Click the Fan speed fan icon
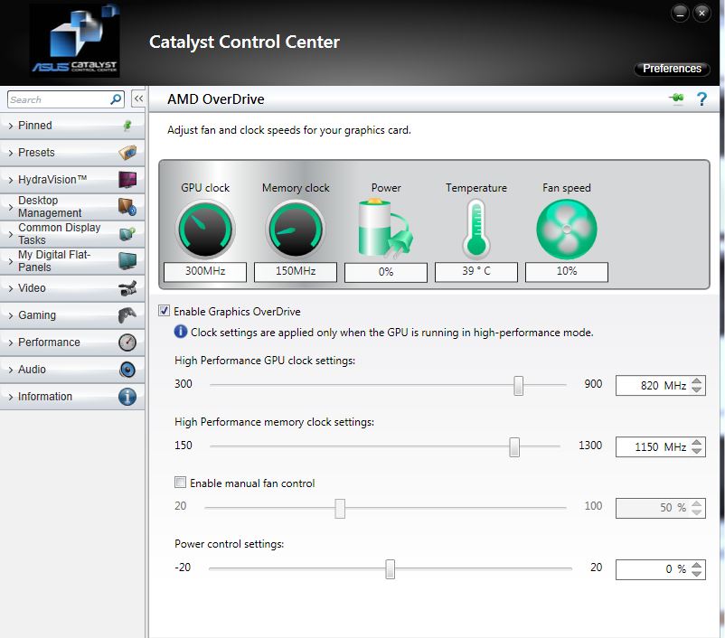Screen dimensions: 725x638 (567, 229)
